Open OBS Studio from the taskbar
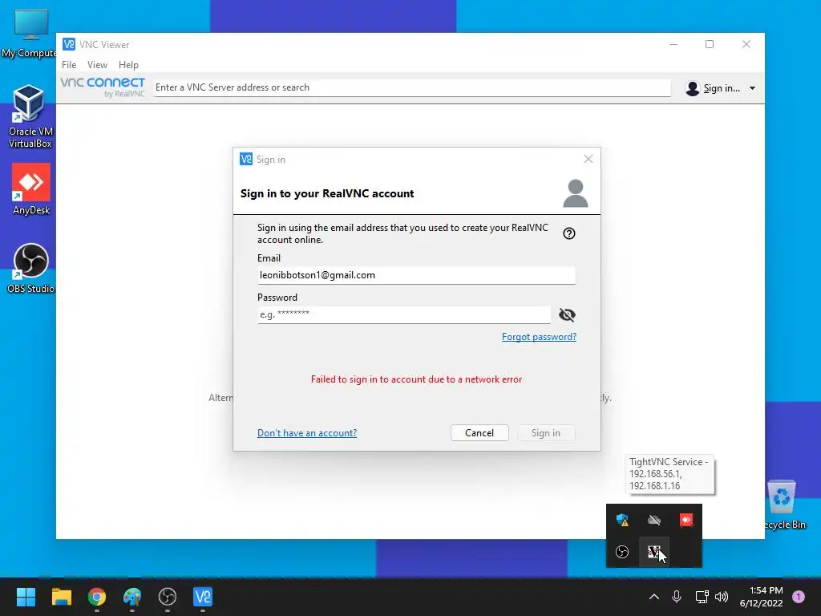Image resolution: width=821 pixels, height=616 pixels. (x=168, y=597)
